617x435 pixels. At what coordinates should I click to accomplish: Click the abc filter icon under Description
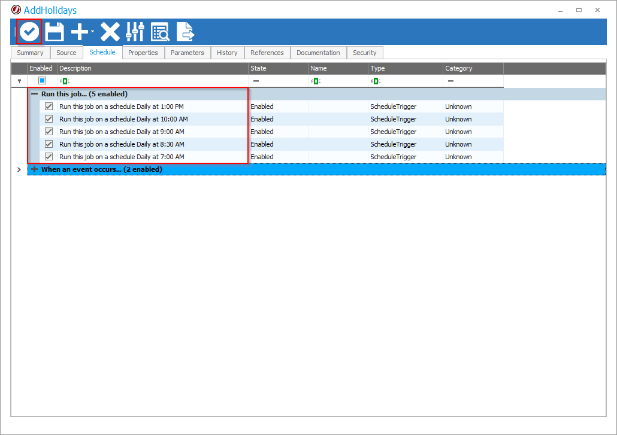pos(65,80)
